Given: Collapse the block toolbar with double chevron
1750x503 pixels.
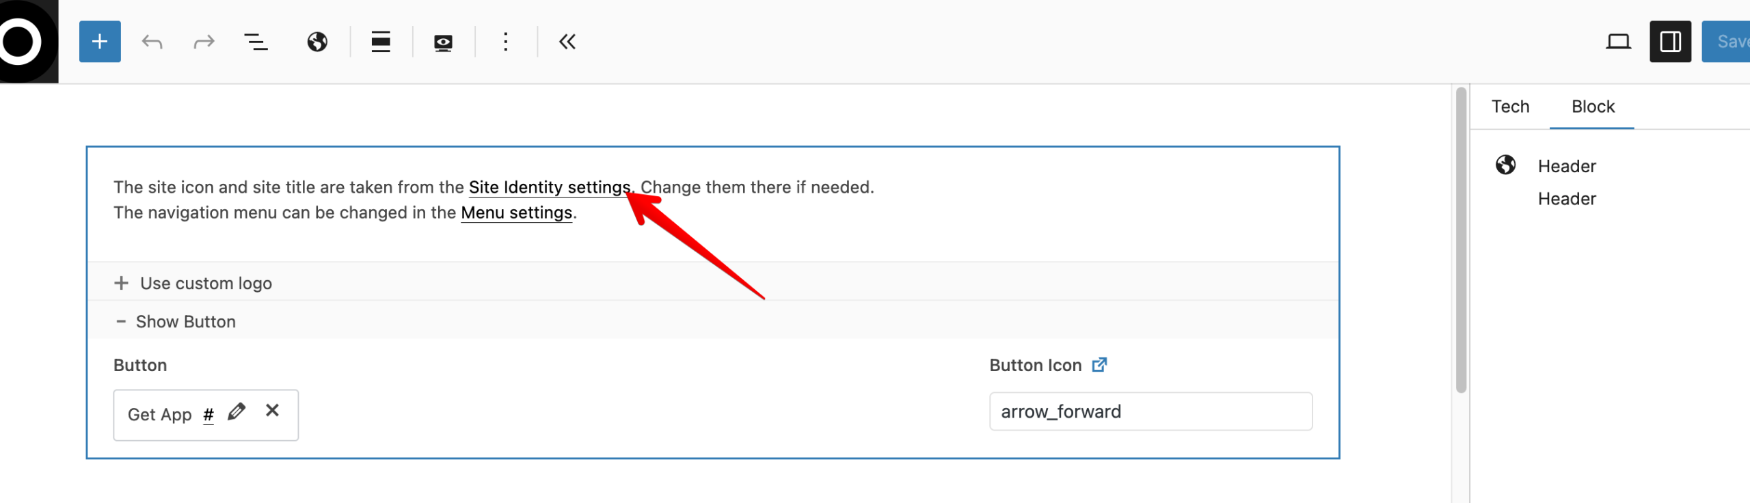Looking at the screenshot, I should click(567, 42).
